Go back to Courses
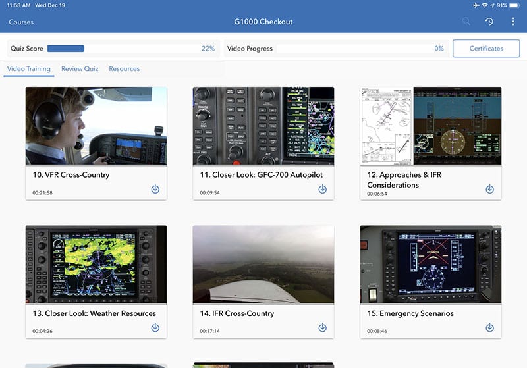 (x=21, y=22)
